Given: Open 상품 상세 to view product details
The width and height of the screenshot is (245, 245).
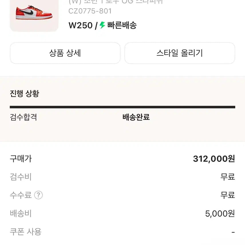Looking at the screenshot, I should coord(65,53).
